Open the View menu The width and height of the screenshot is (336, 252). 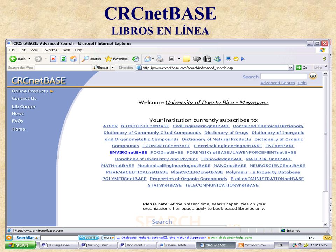click(34, 50)
